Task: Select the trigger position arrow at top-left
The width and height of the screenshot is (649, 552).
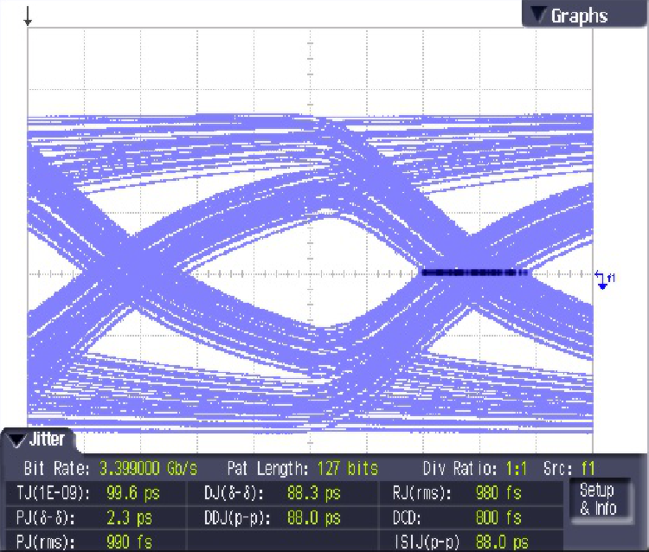Action: point(28,16)
